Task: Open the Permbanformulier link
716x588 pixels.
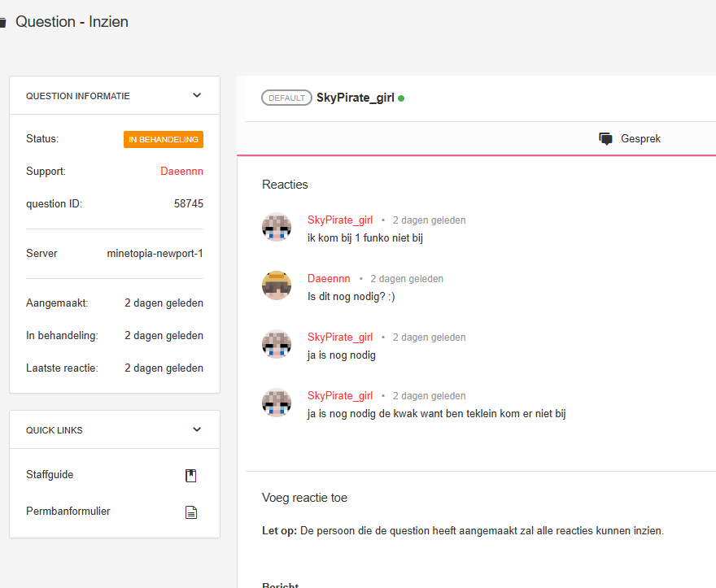Action: click(68, 512)
